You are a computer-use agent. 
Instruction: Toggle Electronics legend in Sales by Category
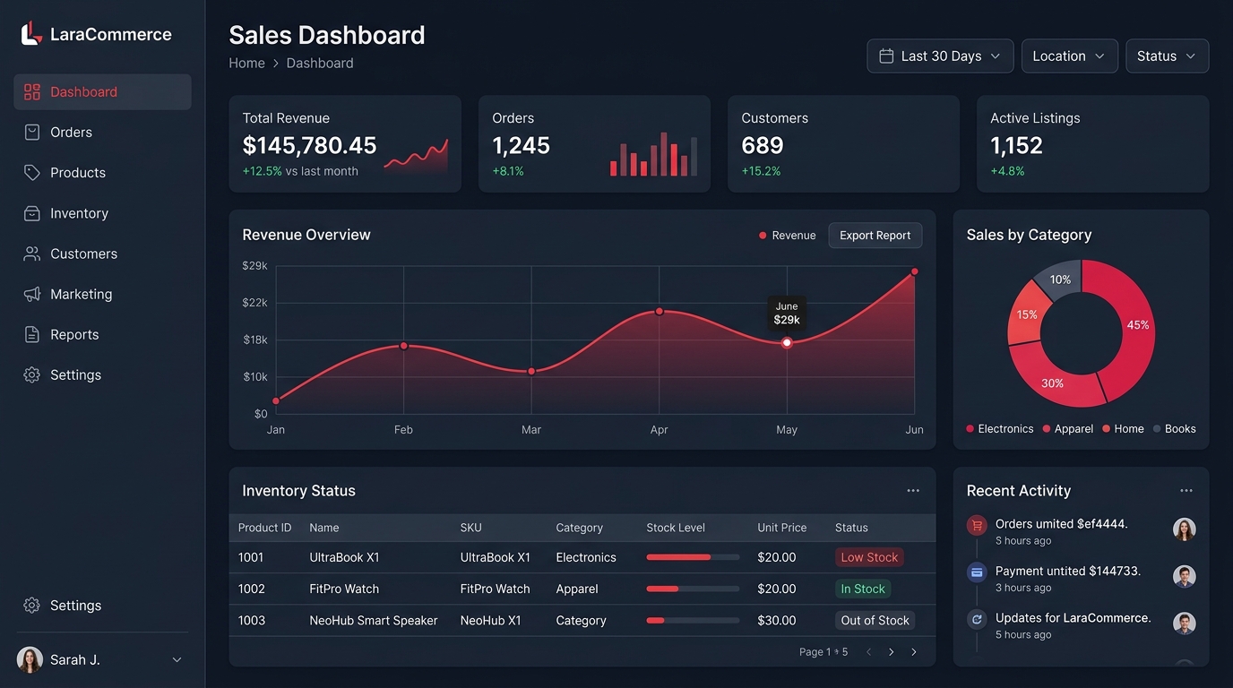(1000, 429)
